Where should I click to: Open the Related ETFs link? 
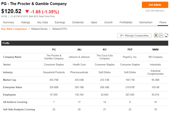click(x=60, y=29)
